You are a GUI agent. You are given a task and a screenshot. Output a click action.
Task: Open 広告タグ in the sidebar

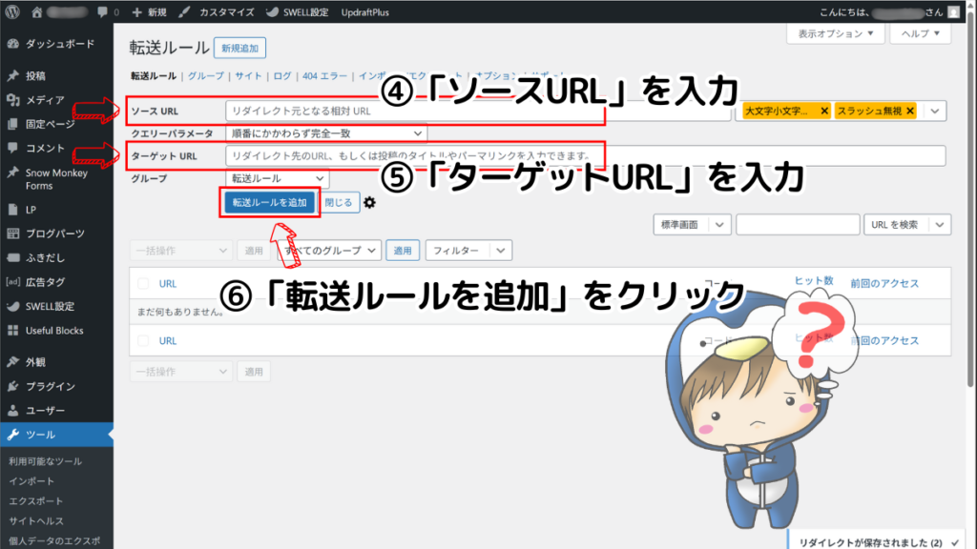[56, 282]
